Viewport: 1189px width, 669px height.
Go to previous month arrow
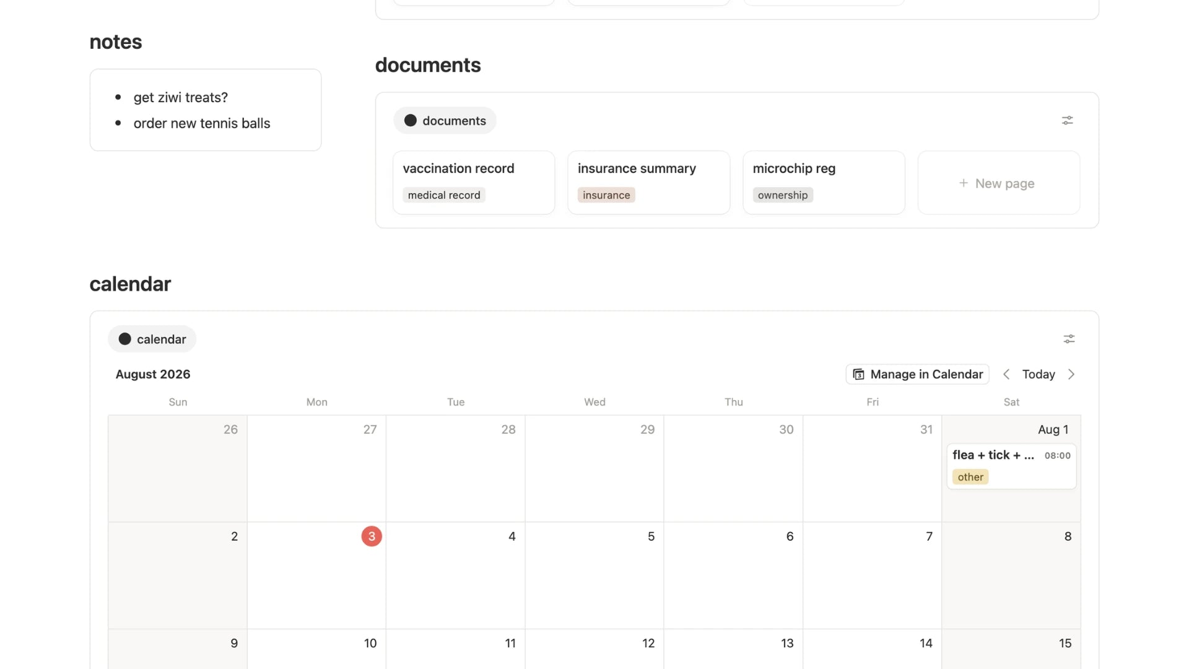pyautogui.click(x=1006, y=374)
